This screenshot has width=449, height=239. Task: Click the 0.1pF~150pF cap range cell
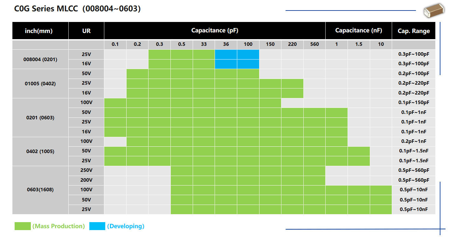(x=413, y=103)
